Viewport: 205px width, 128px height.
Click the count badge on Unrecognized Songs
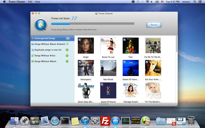tap(68, 38)
